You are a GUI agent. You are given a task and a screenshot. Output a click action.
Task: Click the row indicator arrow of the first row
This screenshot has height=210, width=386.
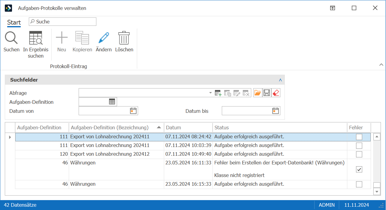[x=10, y=137]
